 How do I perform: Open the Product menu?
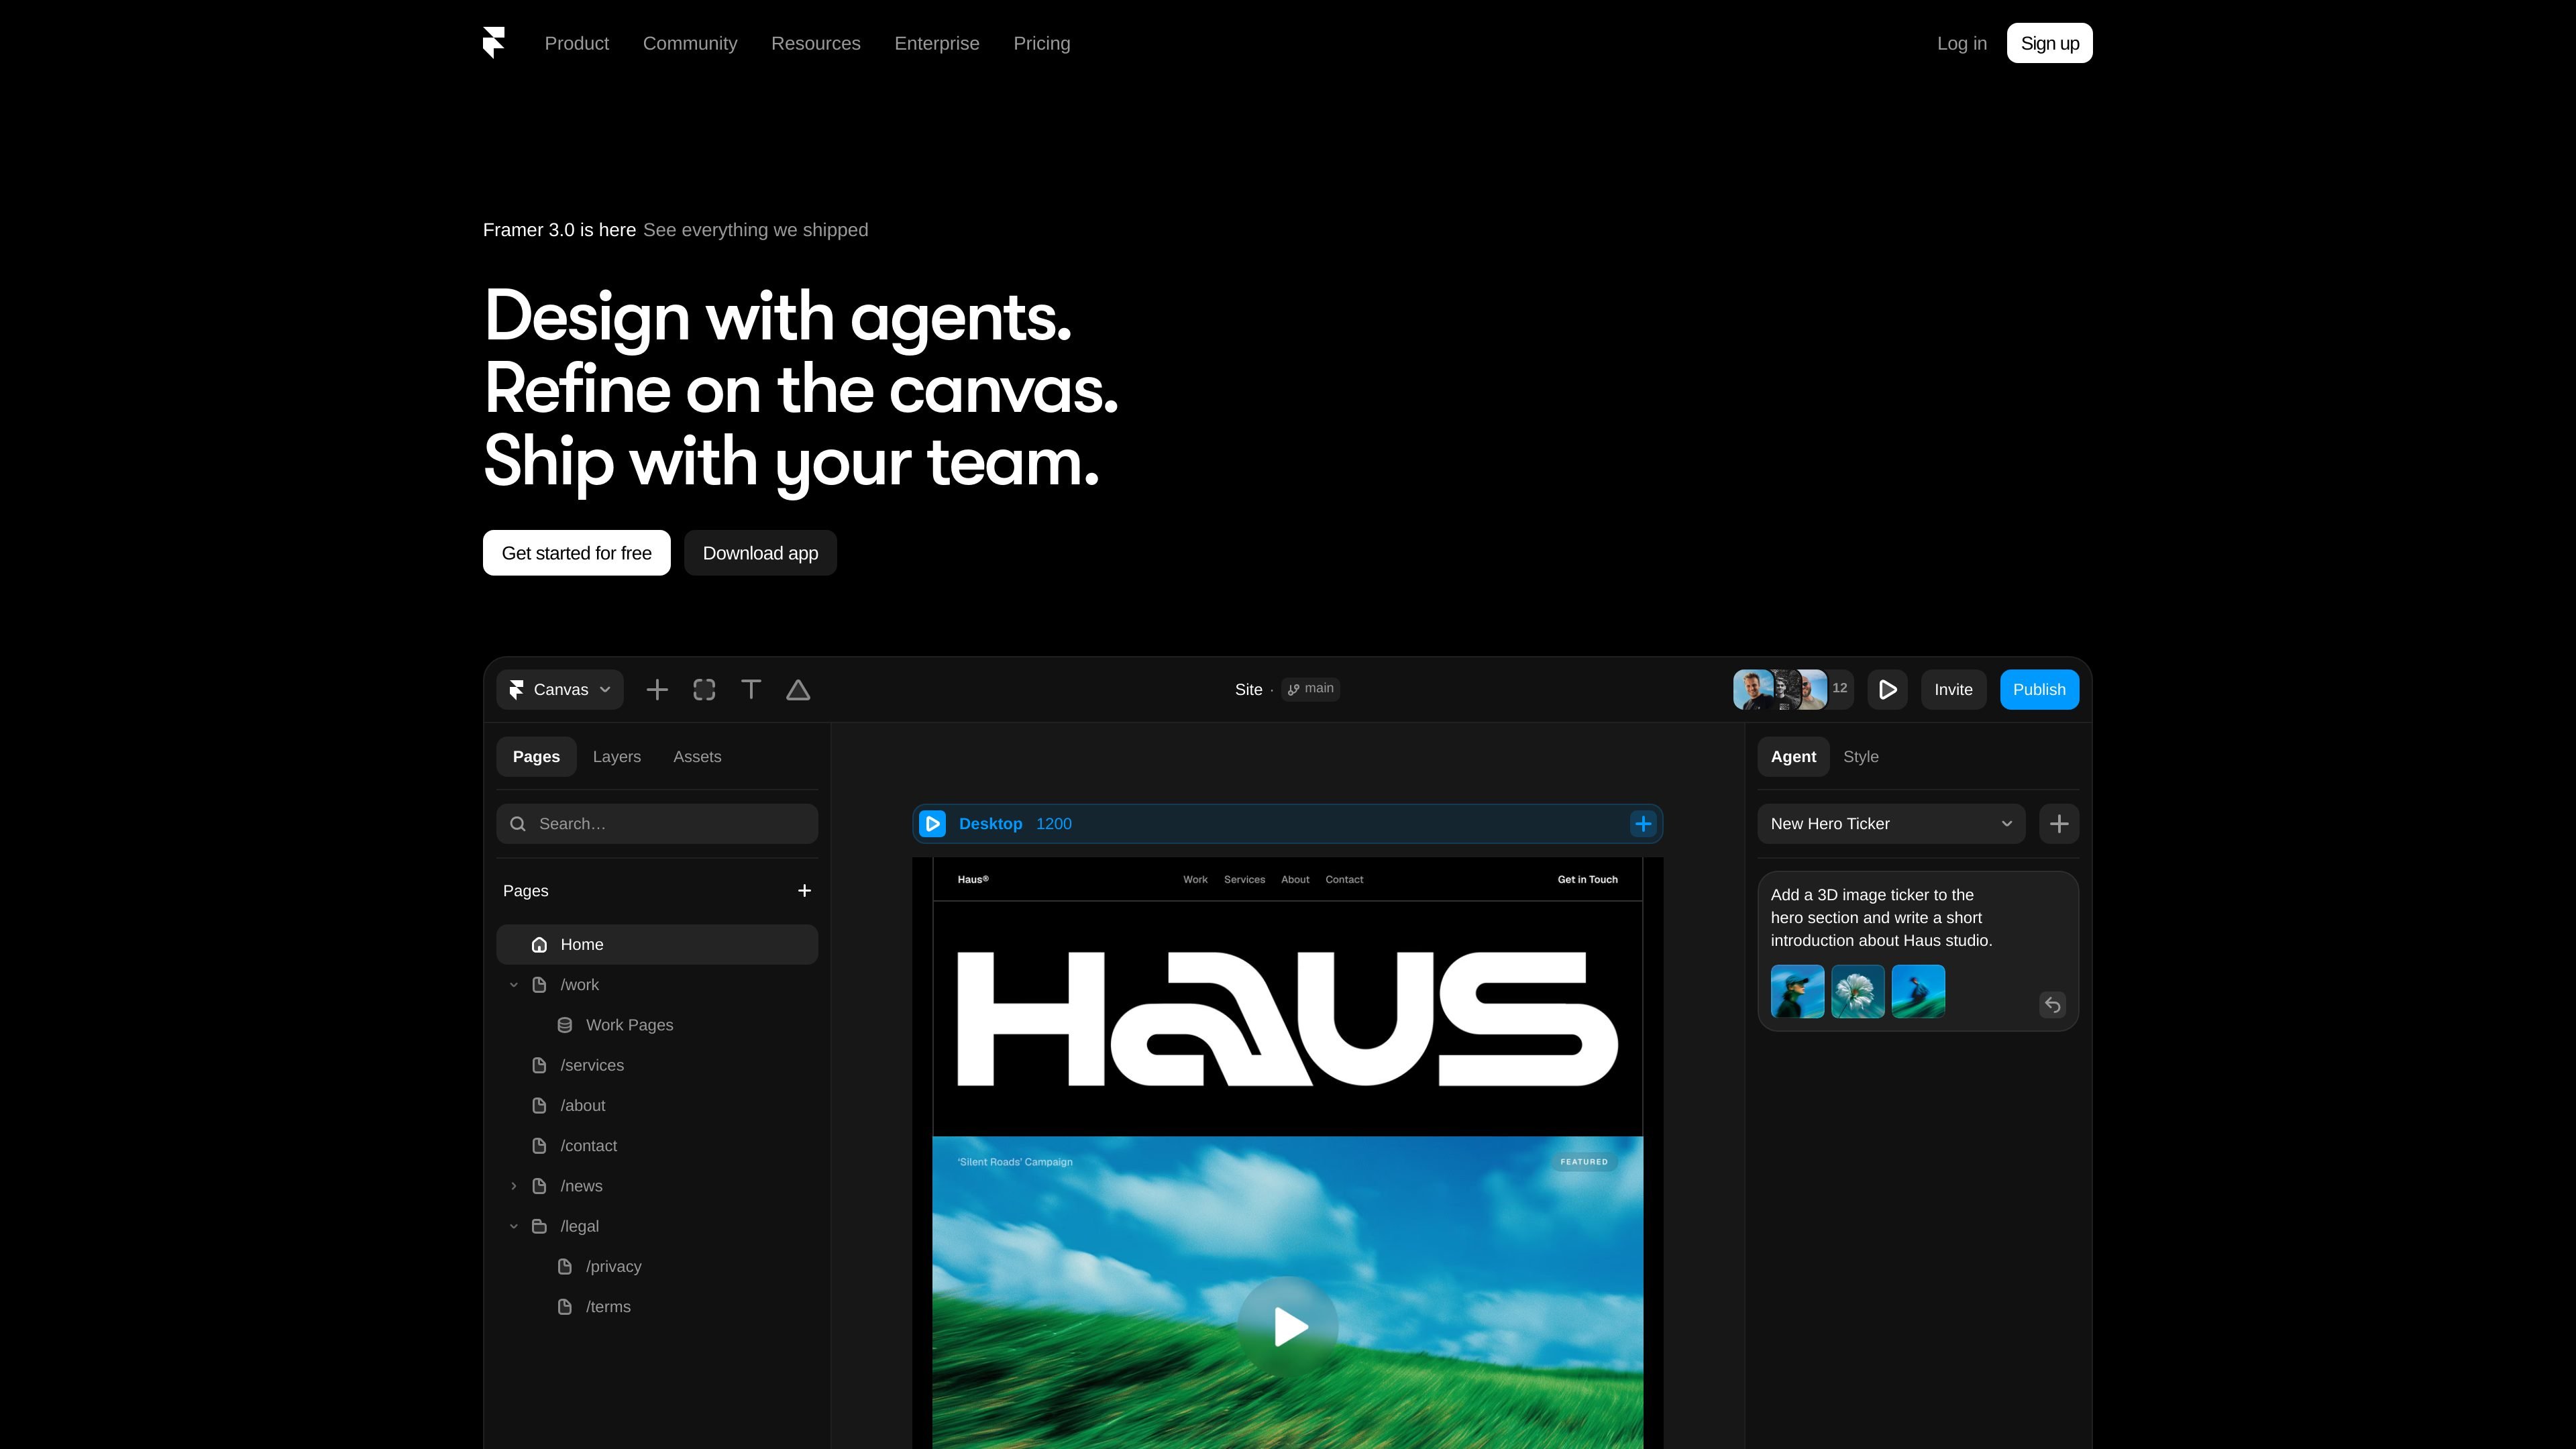pyautogui.click(x=577, y=43)
